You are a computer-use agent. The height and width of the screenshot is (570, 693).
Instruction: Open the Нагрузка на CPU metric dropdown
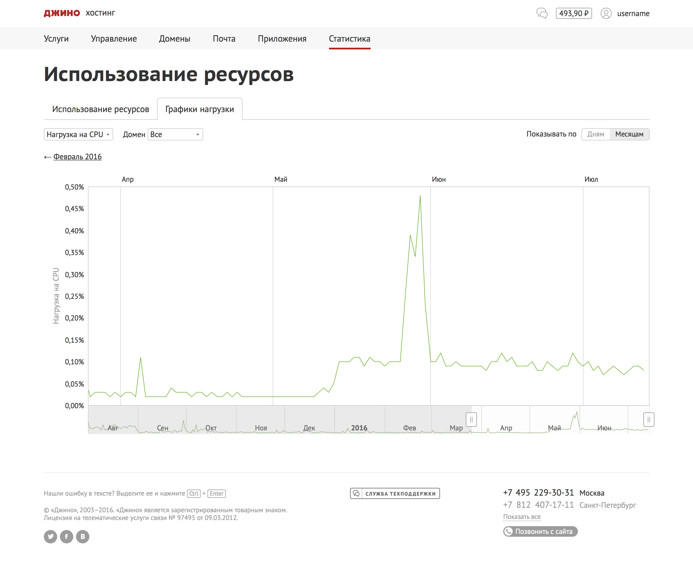pos(78,134)
